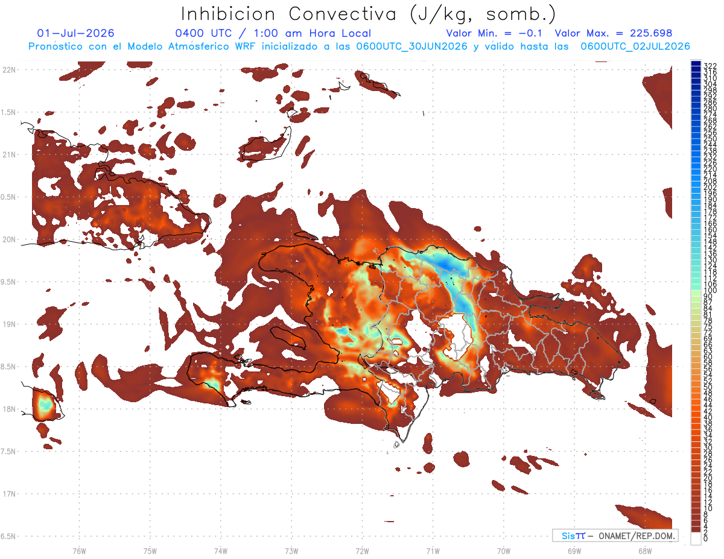This screenshot has height=559, width=724.
Task: Click the '75W' longitude label
Action: point(150,551)
